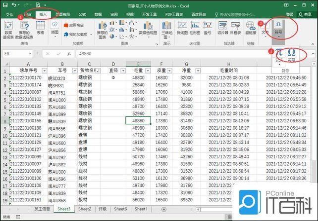Click the Tell me search box
The image size is (318, 221).
(235, 14)
